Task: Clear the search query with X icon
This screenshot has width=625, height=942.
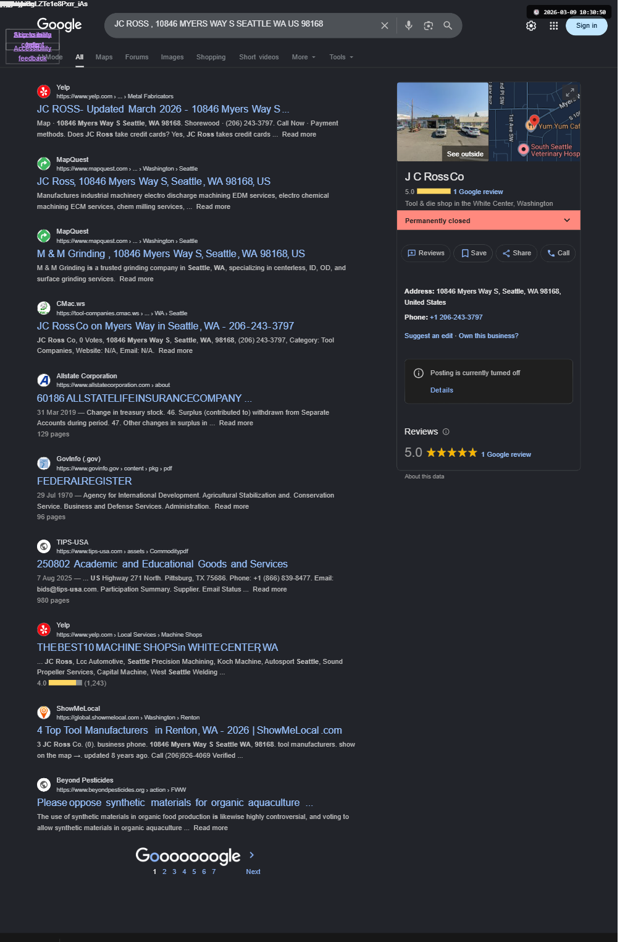Action: [385, 25]
